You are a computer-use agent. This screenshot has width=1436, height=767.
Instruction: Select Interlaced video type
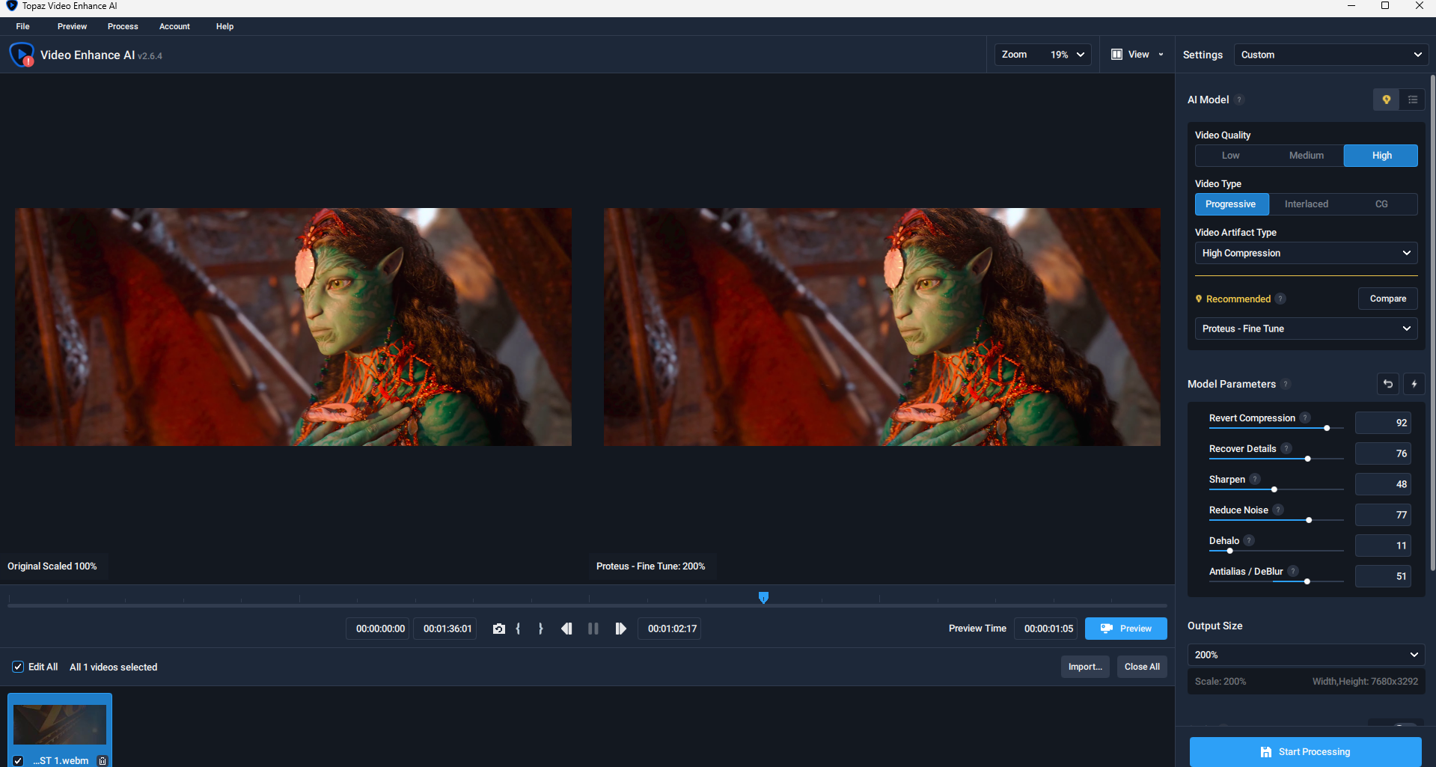pyautogui.click(x=1307, y=204)
